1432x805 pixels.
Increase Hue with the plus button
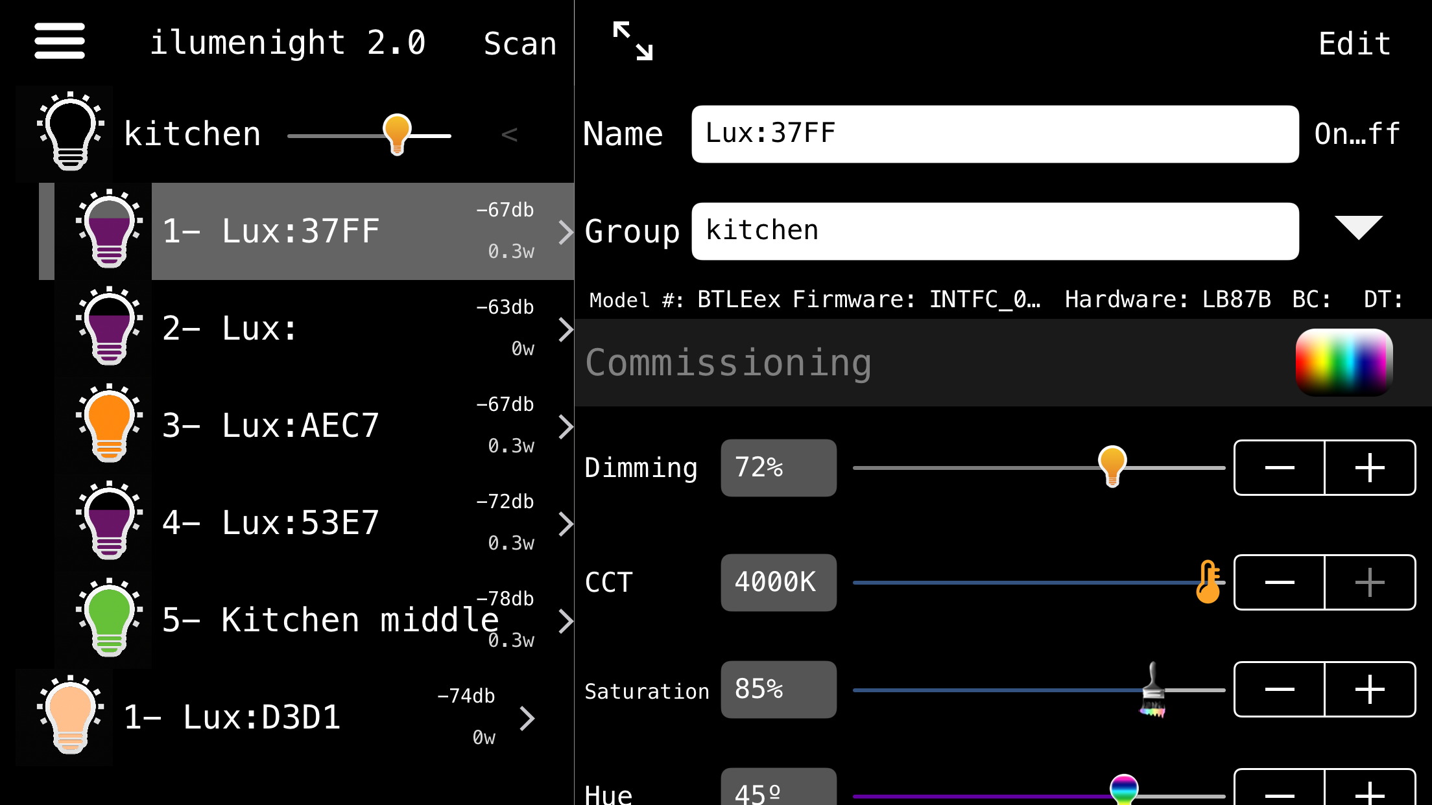click(1370, 787)
